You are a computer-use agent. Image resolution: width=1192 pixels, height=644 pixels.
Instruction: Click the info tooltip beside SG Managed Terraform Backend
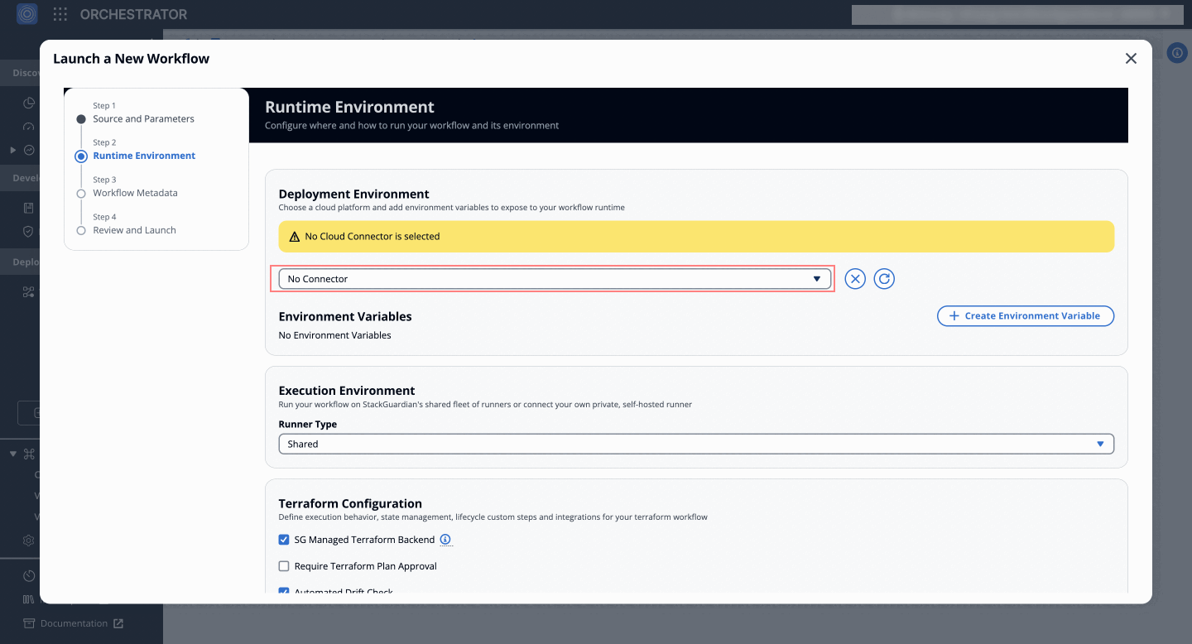point(445,539)
